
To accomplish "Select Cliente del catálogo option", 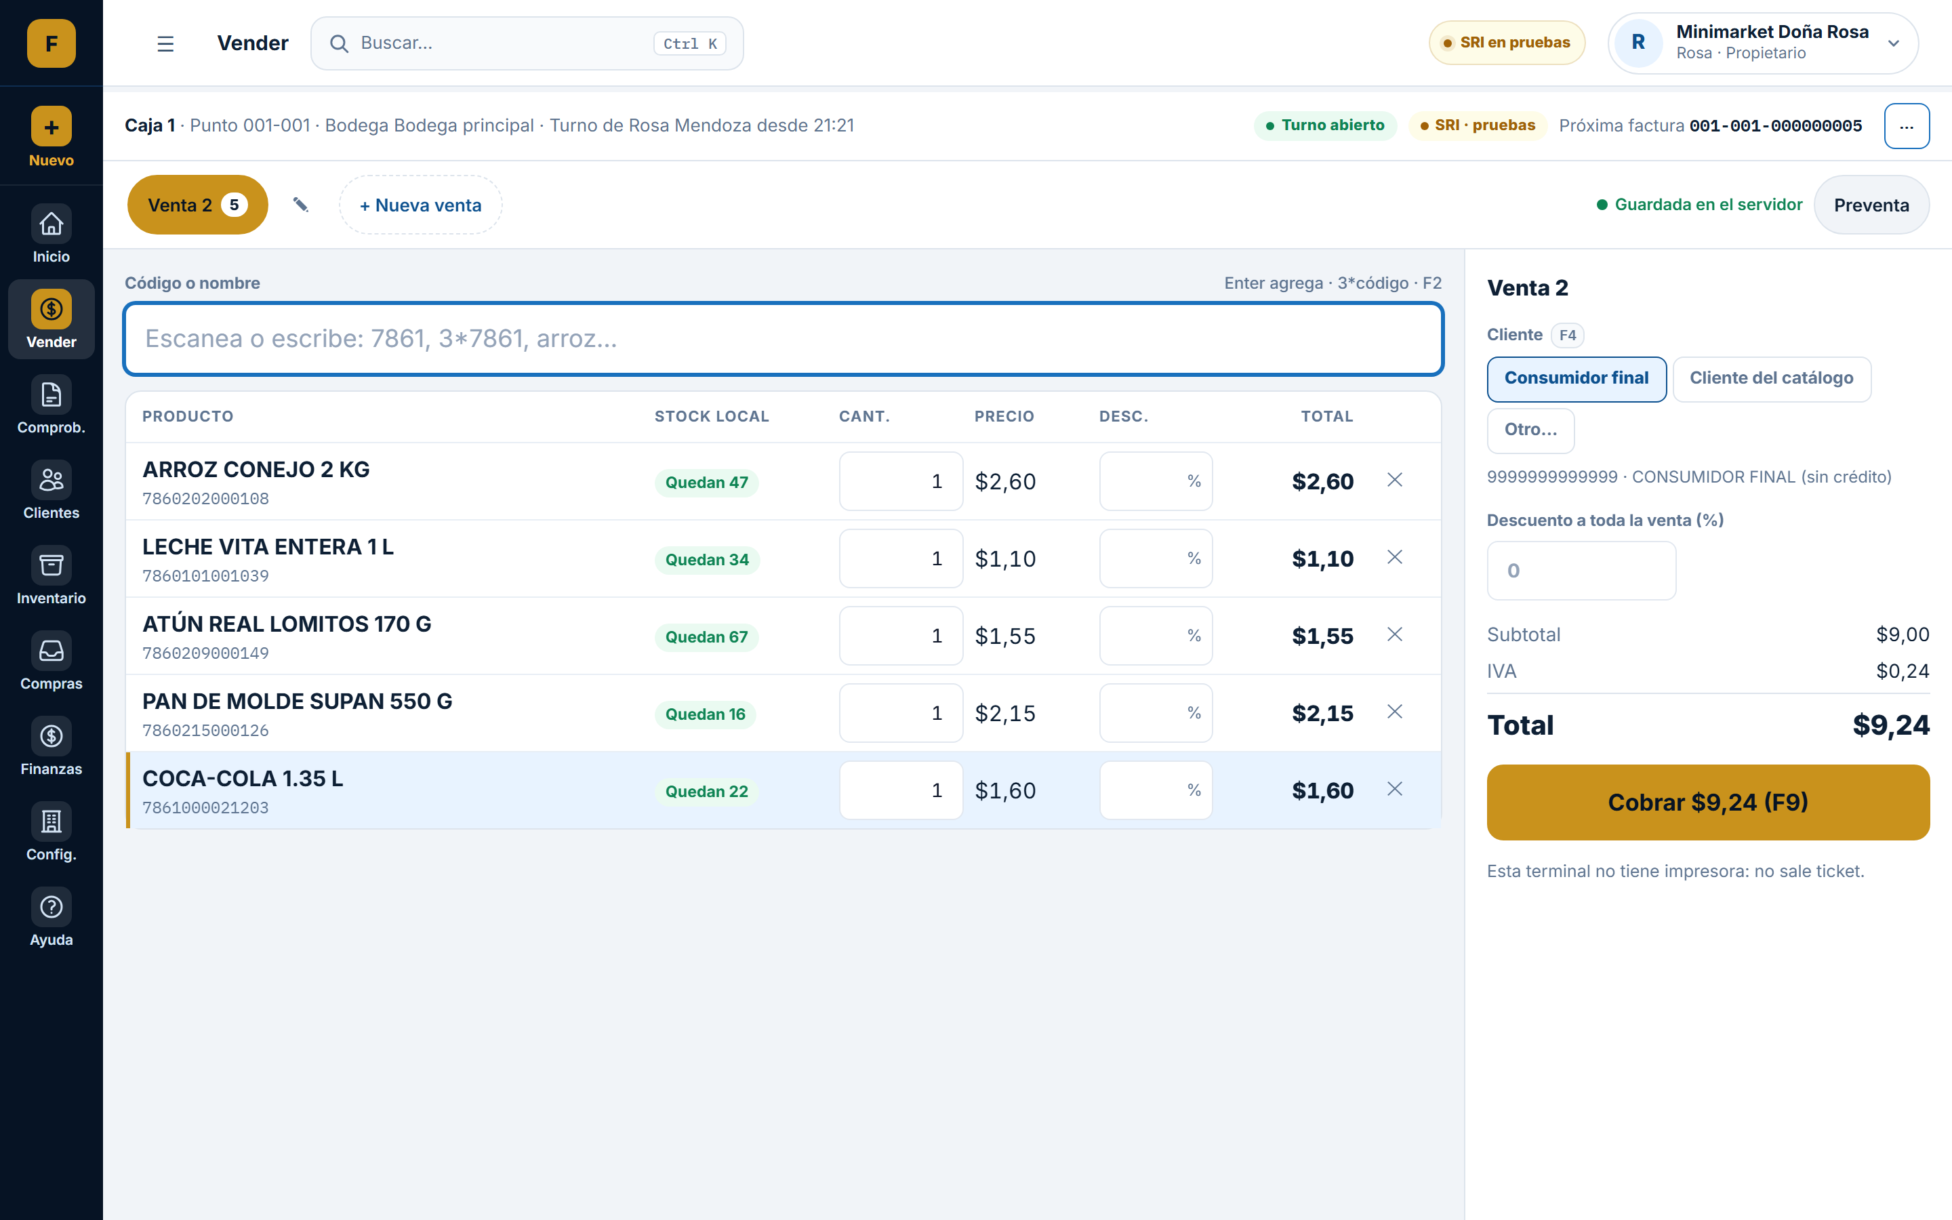I will coord(1771,378).
